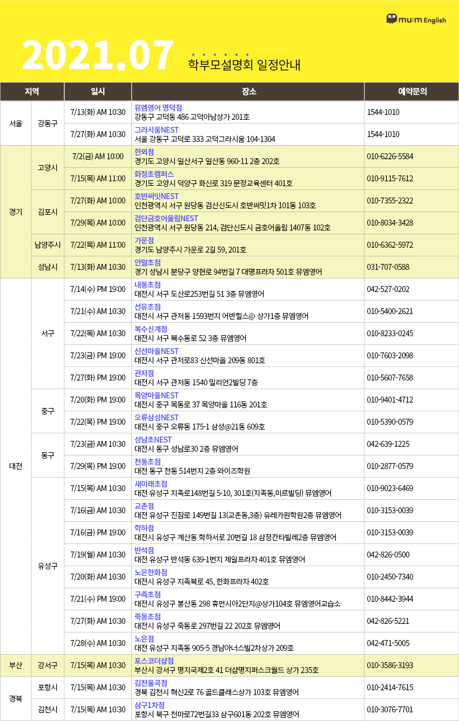This screenshot has width=459, height=721.
Task: Open the 김천율곡점 link
Action: coord(151,683)
